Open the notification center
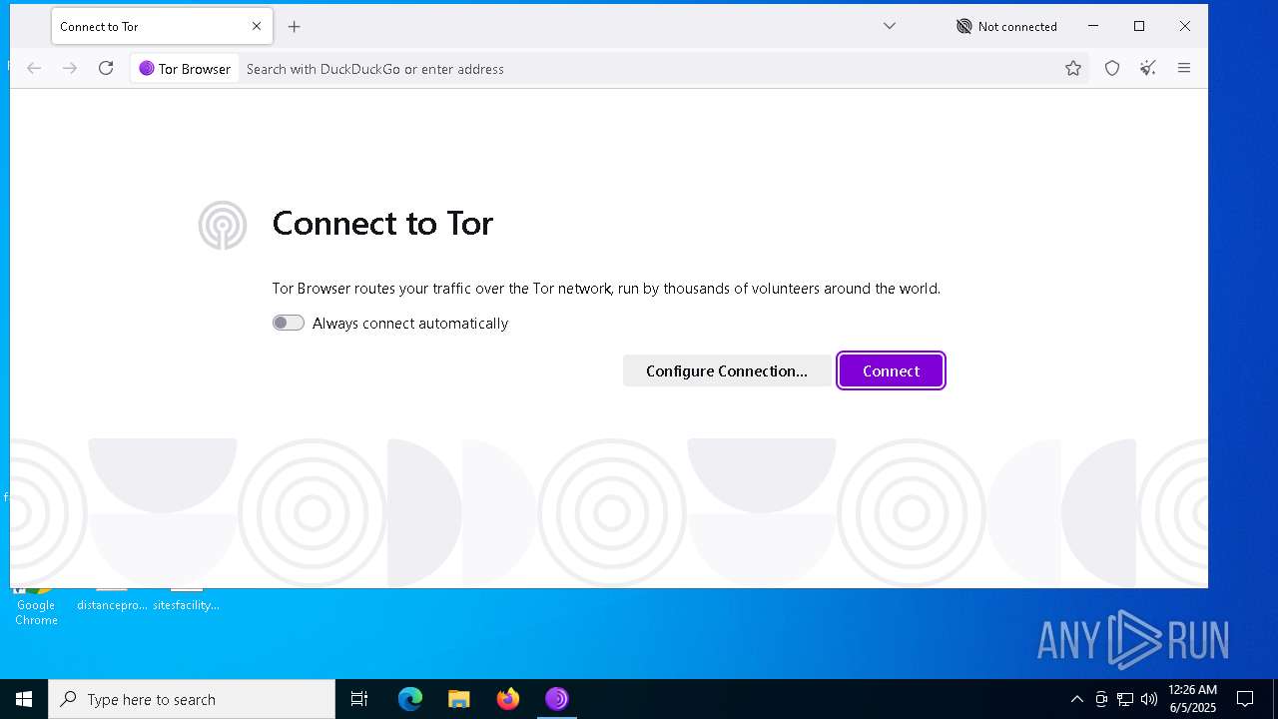Image resolution: width=1278 pixels, height=719 pixels. (1245, 699)
